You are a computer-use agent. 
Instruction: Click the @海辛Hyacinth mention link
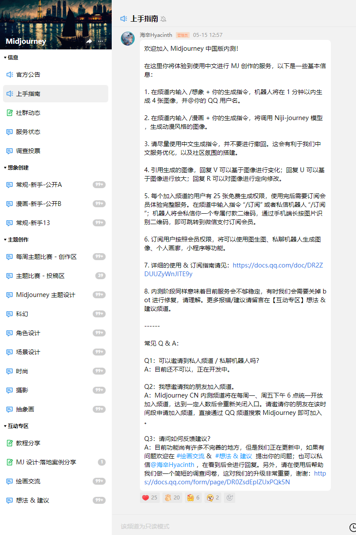[172, 464]
